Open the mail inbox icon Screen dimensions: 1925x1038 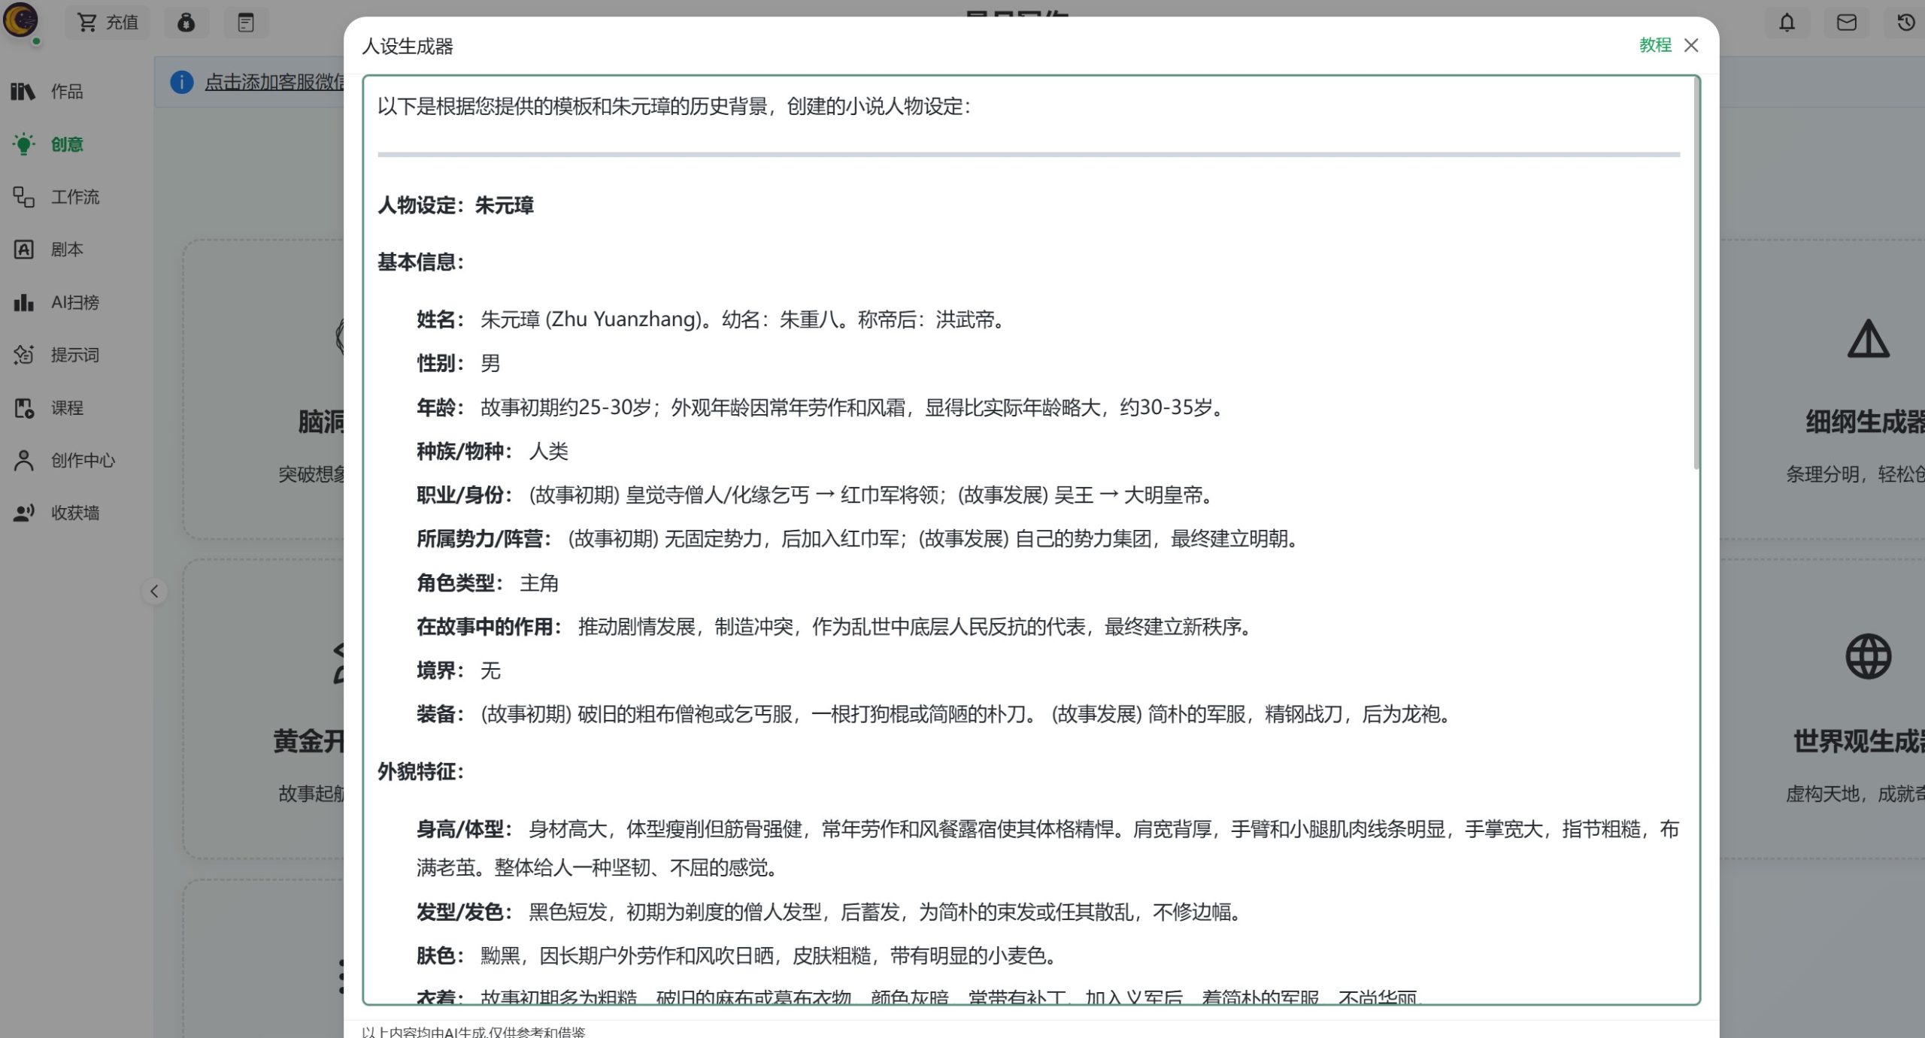tap(1846, 23)
